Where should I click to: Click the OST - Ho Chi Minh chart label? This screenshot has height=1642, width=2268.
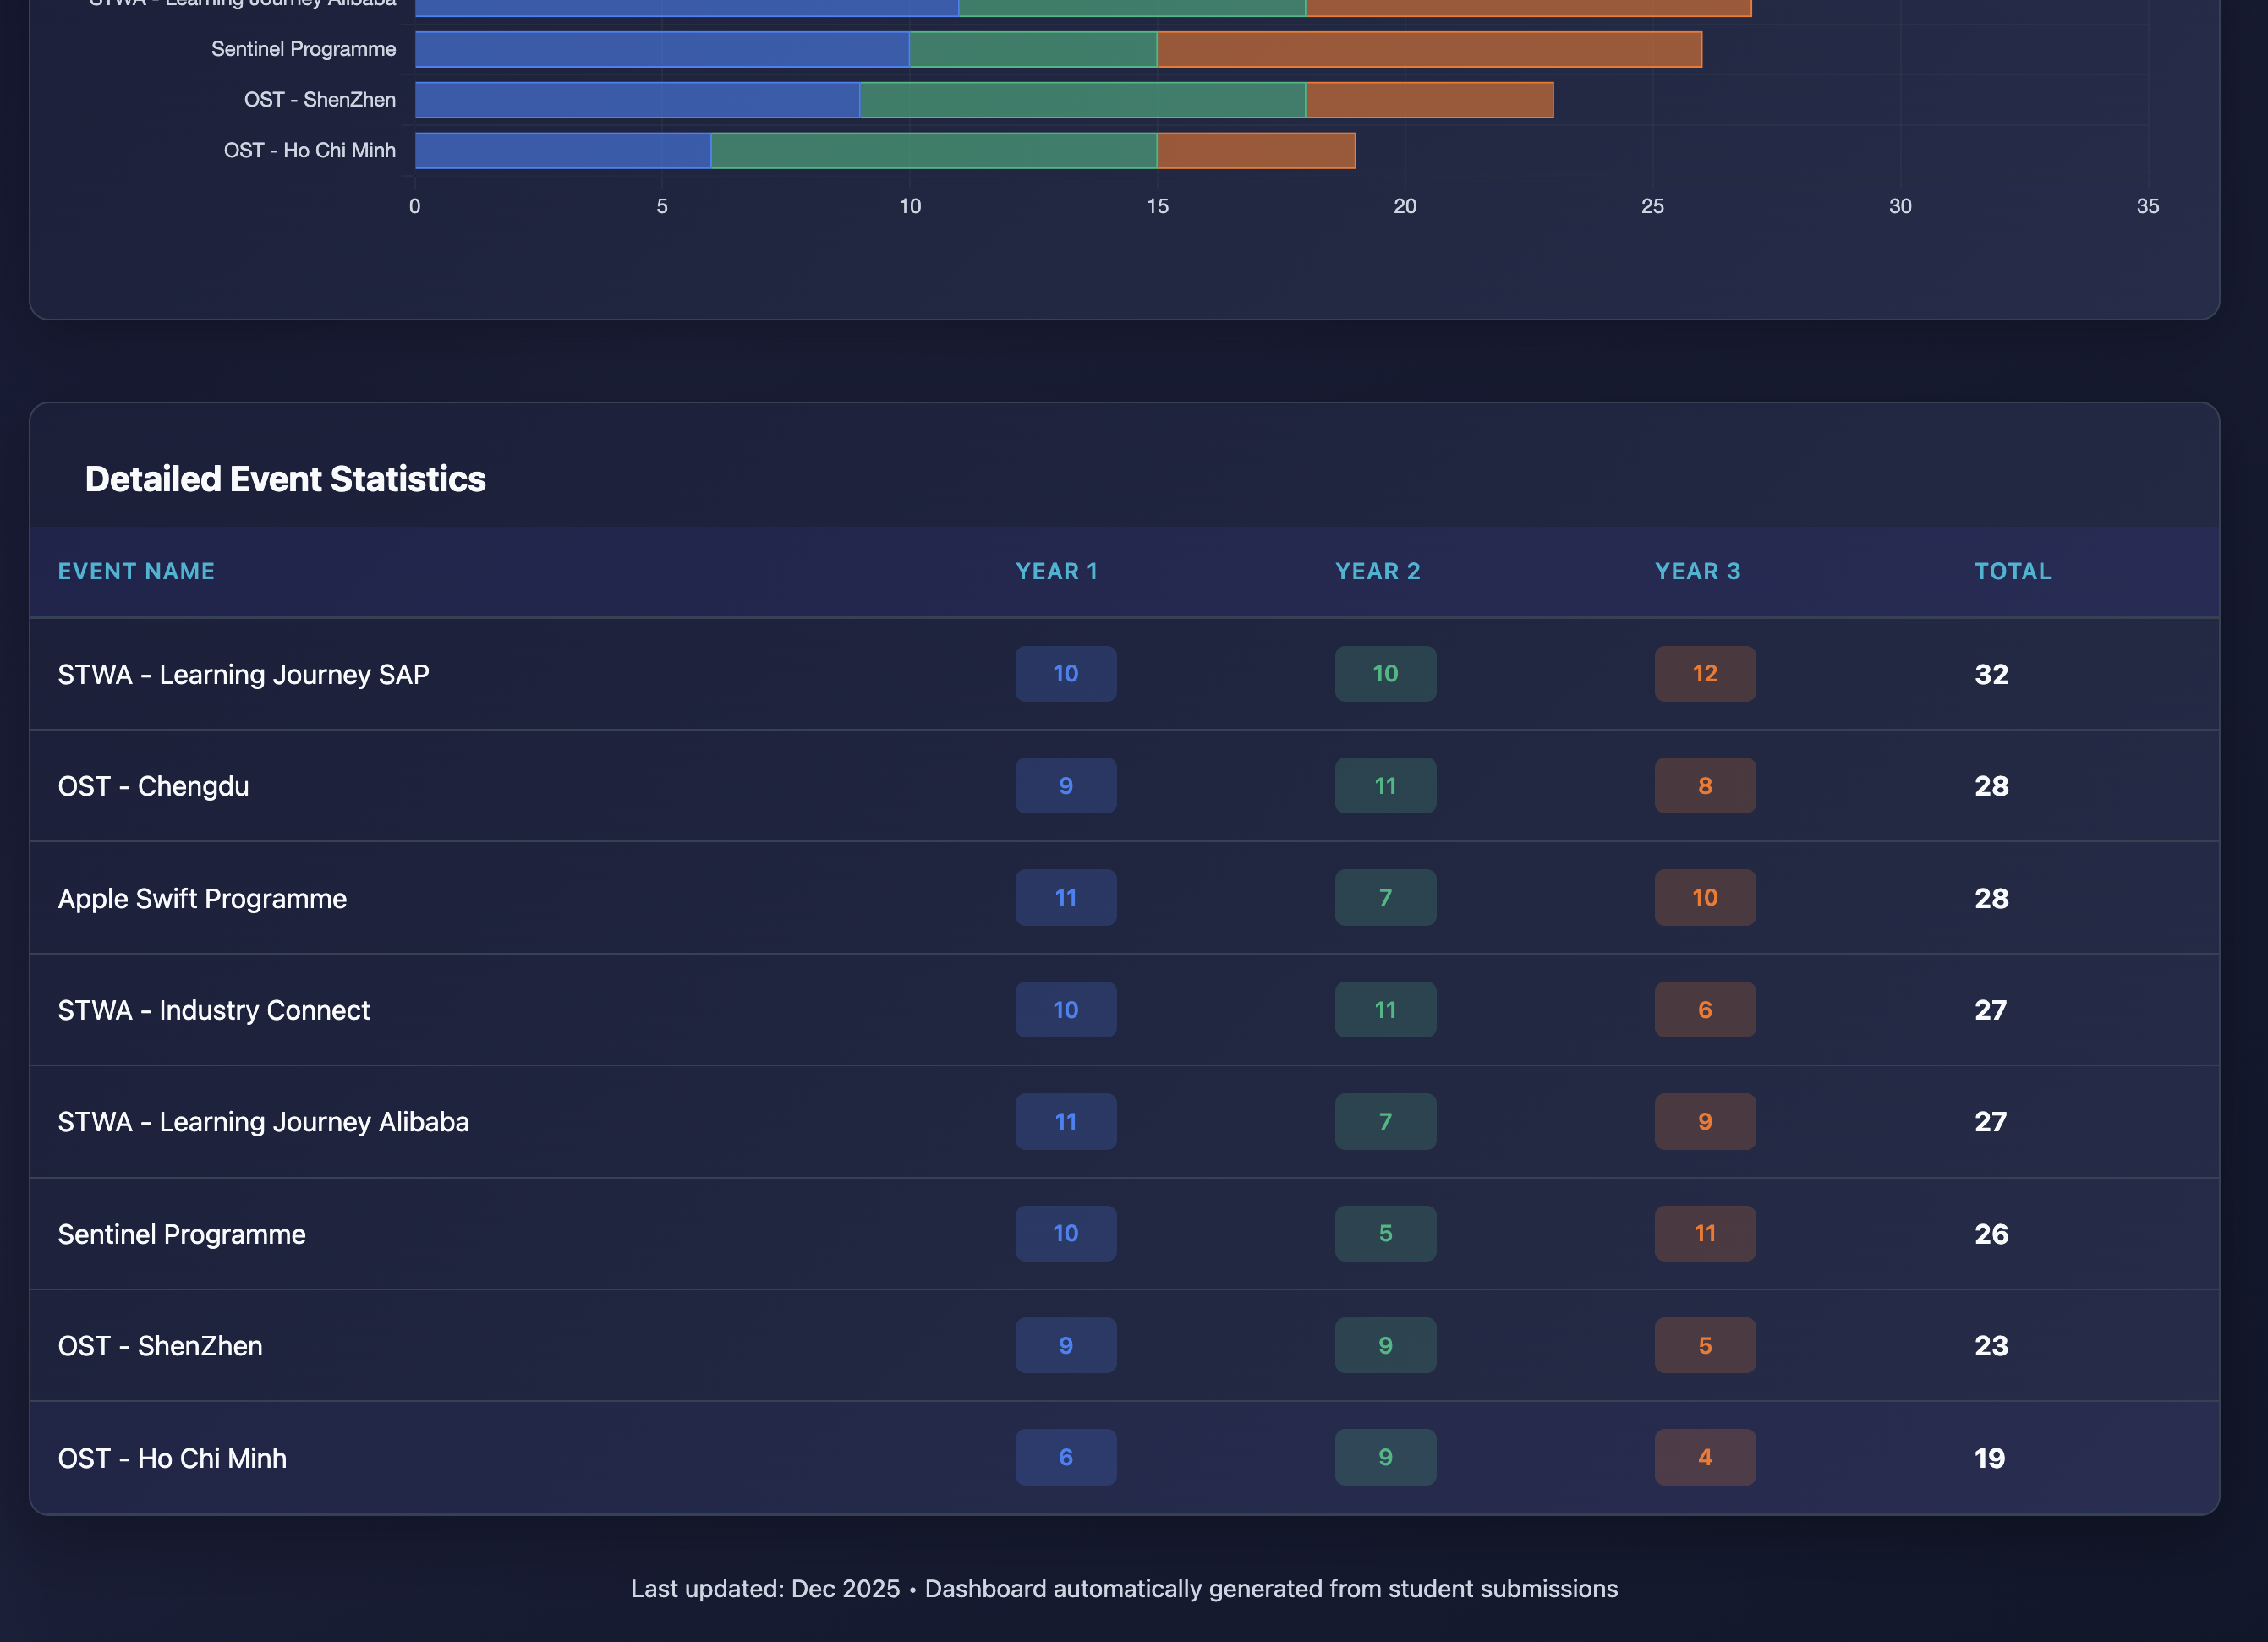coord(309,151)
